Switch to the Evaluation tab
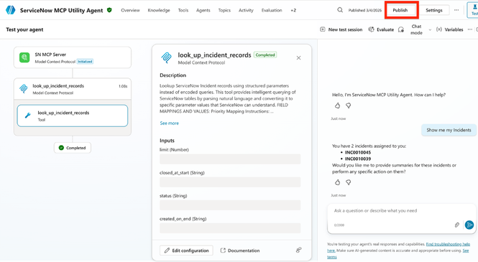Image resolution: width=478 pixels, height=262 pixels. pos(272,10)
